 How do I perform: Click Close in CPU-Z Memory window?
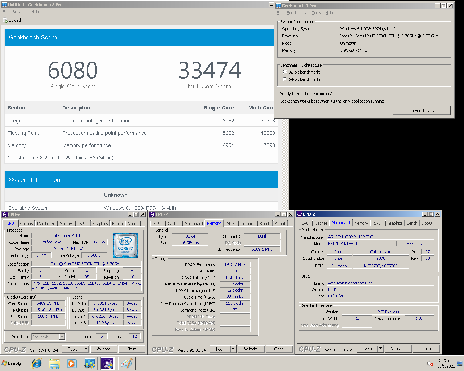pyautogui.click(x=279, y=349)
